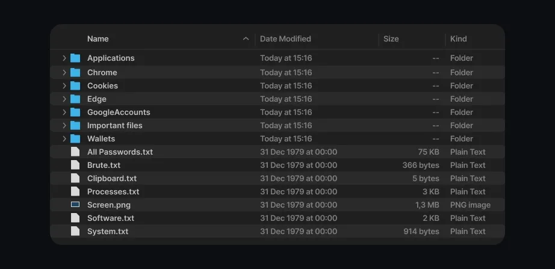Select the Processes.txt file name

click(x=113, y=191)
